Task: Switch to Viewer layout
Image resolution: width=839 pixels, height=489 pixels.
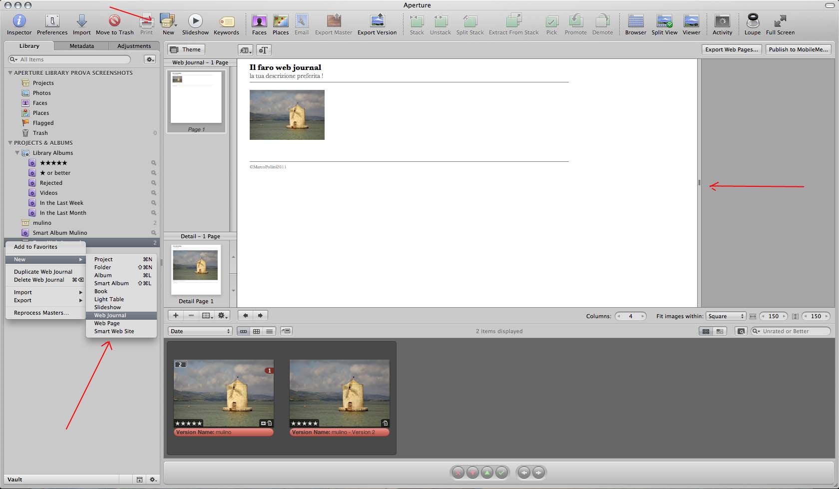Action: coord(691,24)
